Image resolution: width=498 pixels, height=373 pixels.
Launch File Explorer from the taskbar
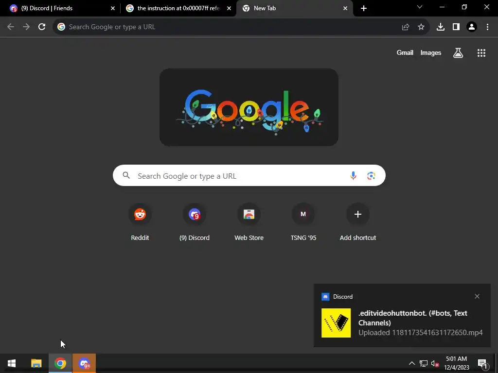point(36,363)
